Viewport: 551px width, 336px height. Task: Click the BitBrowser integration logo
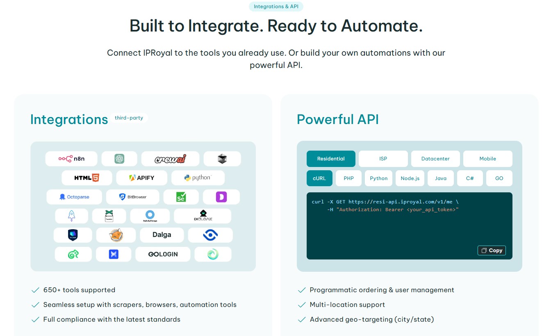(132, 197)
